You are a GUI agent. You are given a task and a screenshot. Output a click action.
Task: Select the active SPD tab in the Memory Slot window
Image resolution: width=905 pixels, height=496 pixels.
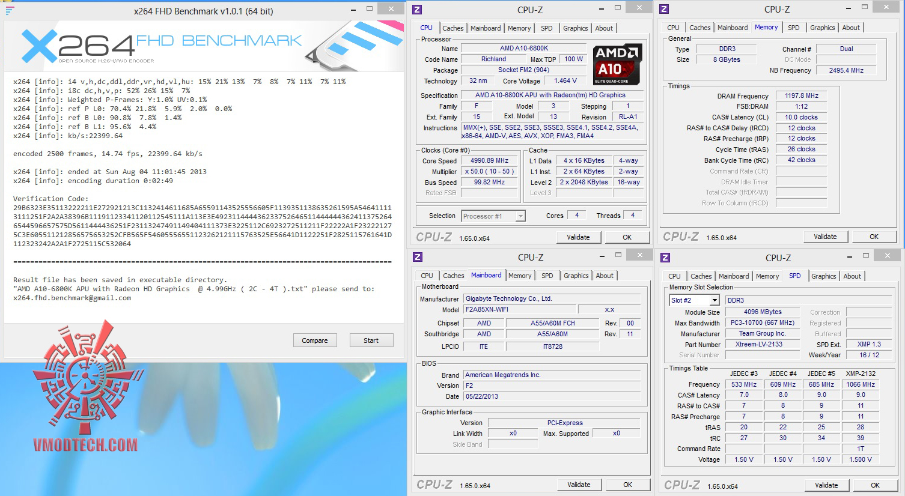(x=795, y=276)
